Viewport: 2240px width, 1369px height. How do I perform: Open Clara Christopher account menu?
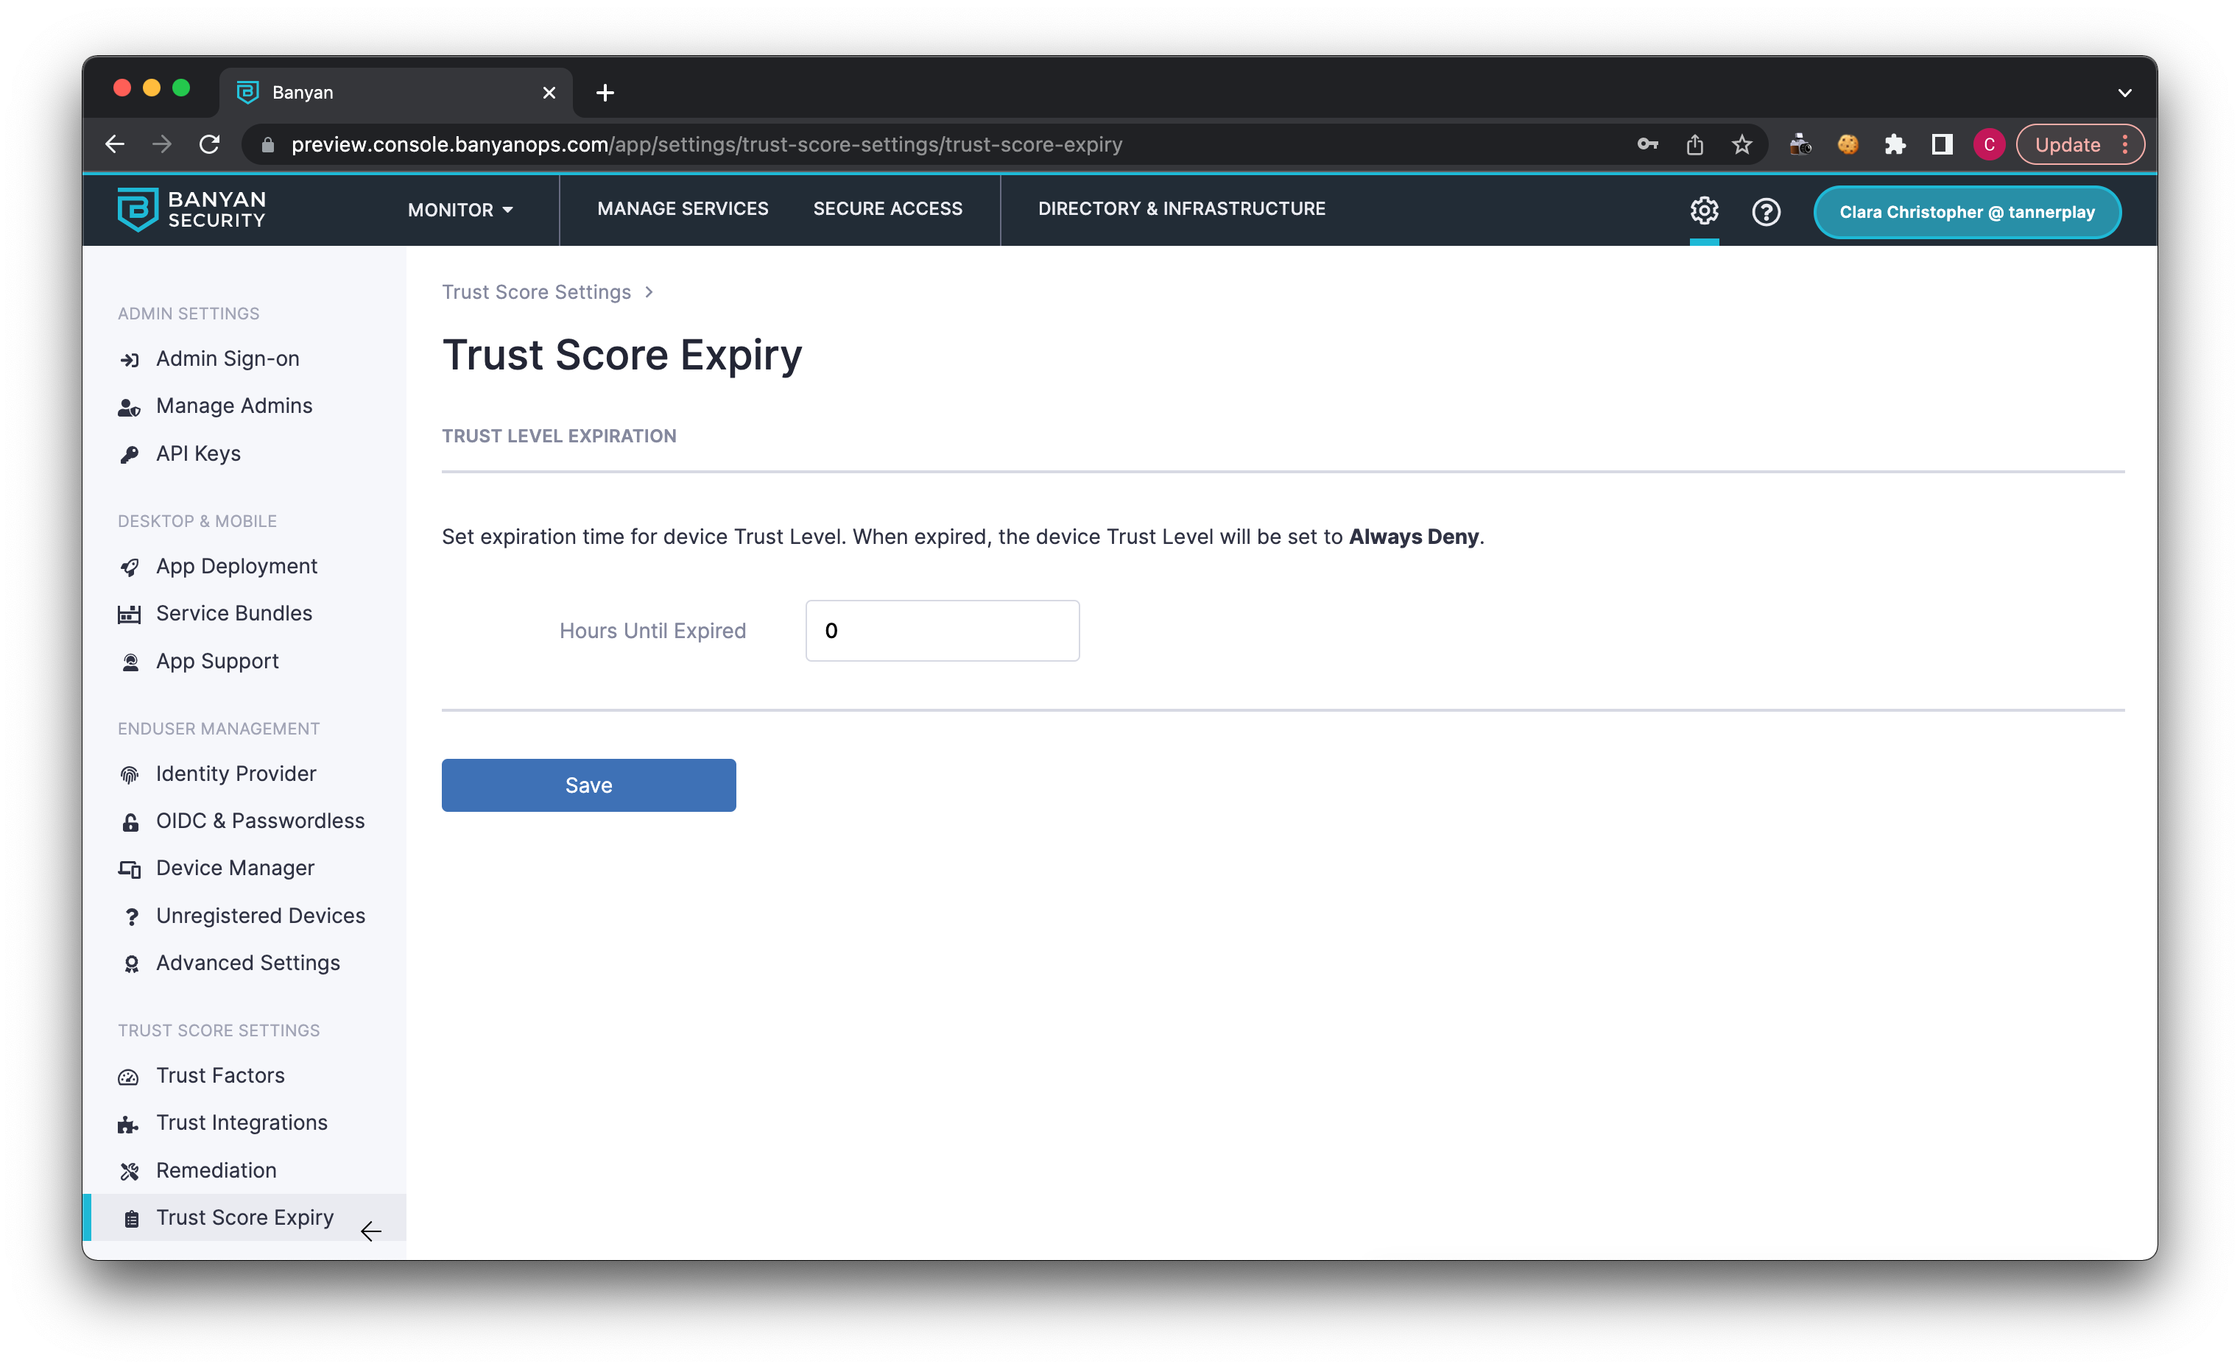(1966, 212)
